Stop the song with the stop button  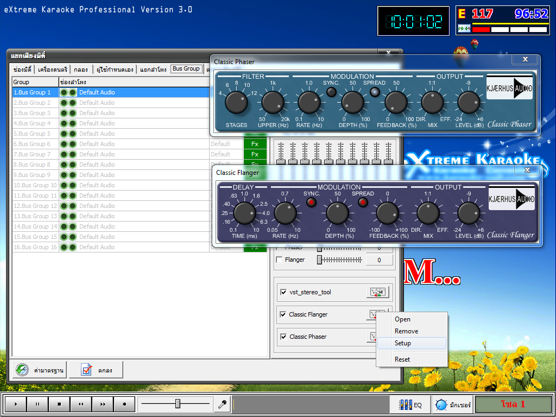click(59, 404)
